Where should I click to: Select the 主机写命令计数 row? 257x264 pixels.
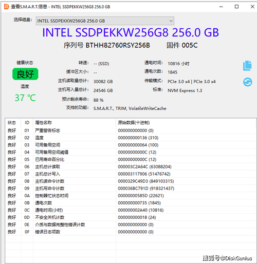click(130, 188)
